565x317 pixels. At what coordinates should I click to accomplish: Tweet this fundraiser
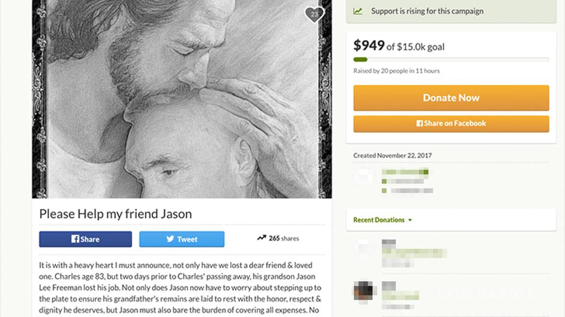(182, 239)
